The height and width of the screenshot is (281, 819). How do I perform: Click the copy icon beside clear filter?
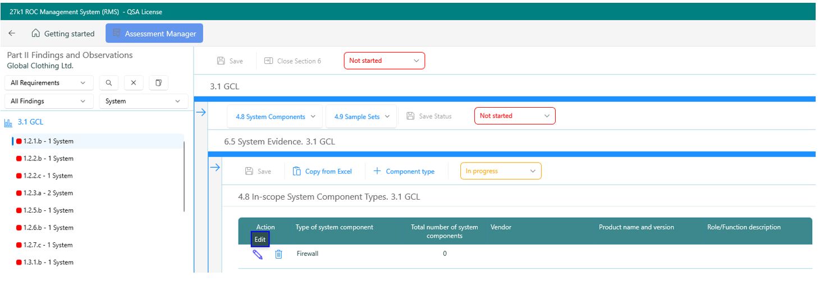tap(158, 83)
